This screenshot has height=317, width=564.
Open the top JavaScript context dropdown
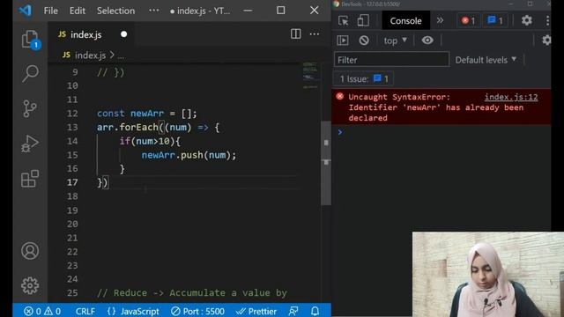click(x=396, y=41)
